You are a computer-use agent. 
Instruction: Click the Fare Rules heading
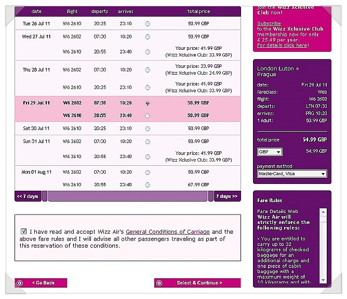pos(270,201)
